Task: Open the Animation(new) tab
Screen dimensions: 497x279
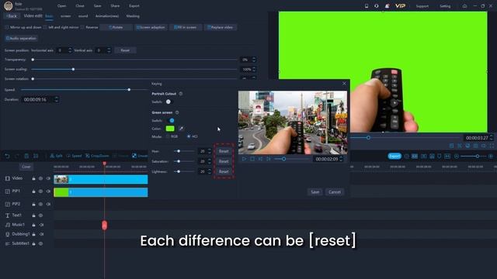Action: [x=107, y=16]
